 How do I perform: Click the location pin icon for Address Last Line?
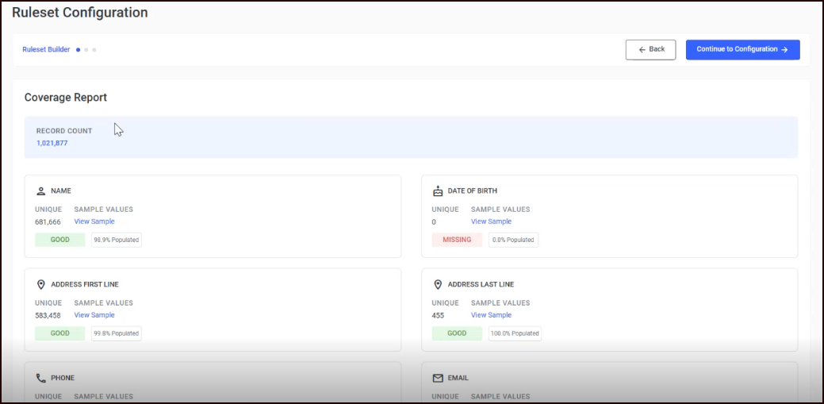pyautogui.click(x=438, y=285)
